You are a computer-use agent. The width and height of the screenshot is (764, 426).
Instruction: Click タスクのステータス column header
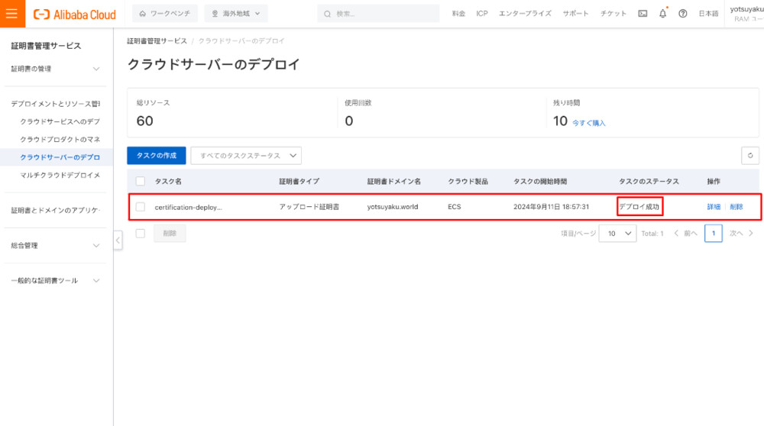tap(649, 181)
